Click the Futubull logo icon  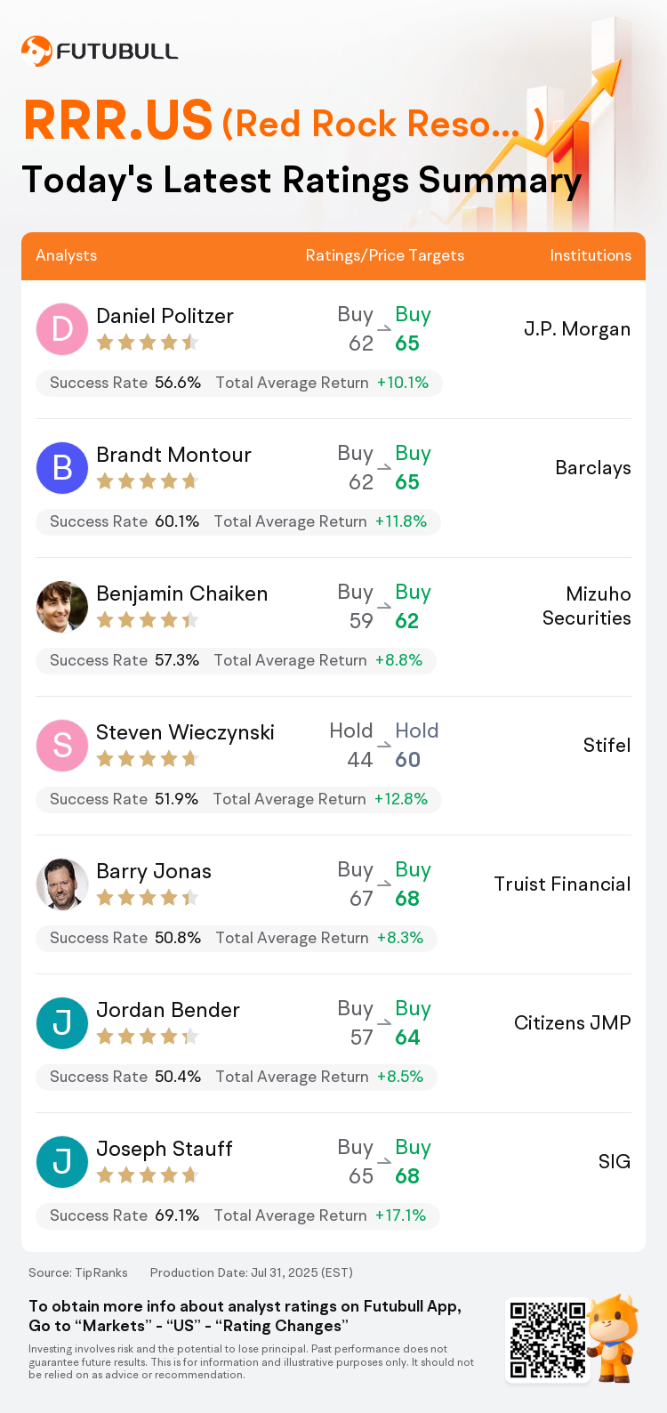pos(36,51)
